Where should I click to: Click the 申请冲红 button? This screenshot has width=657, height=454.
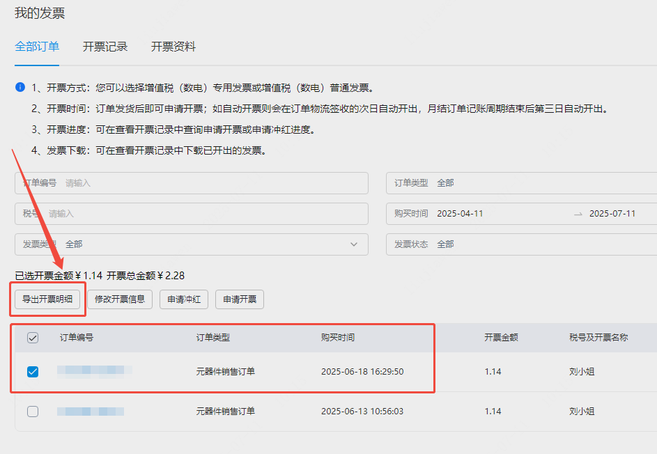184,299
